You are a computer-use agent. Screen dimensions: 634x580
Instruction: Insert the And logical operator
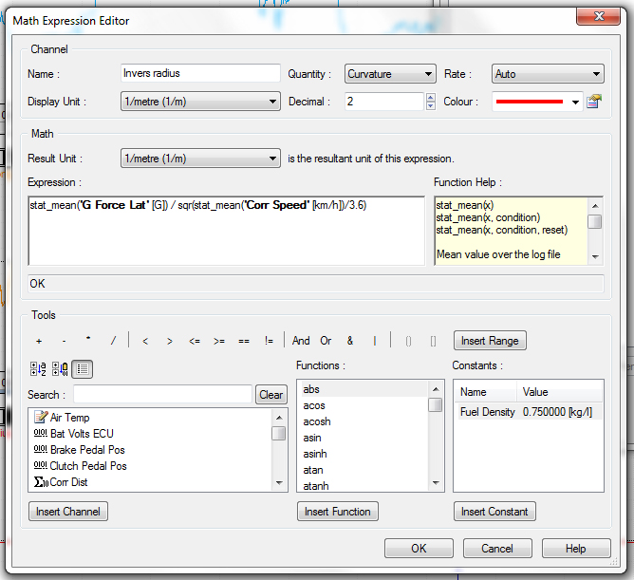[301, 341]
